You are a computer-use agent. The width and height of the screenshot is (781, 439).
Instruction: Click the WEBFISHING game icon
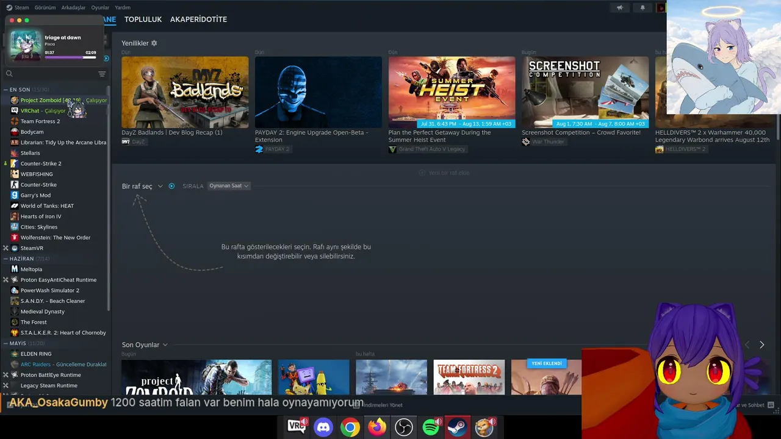click(15, 174)
